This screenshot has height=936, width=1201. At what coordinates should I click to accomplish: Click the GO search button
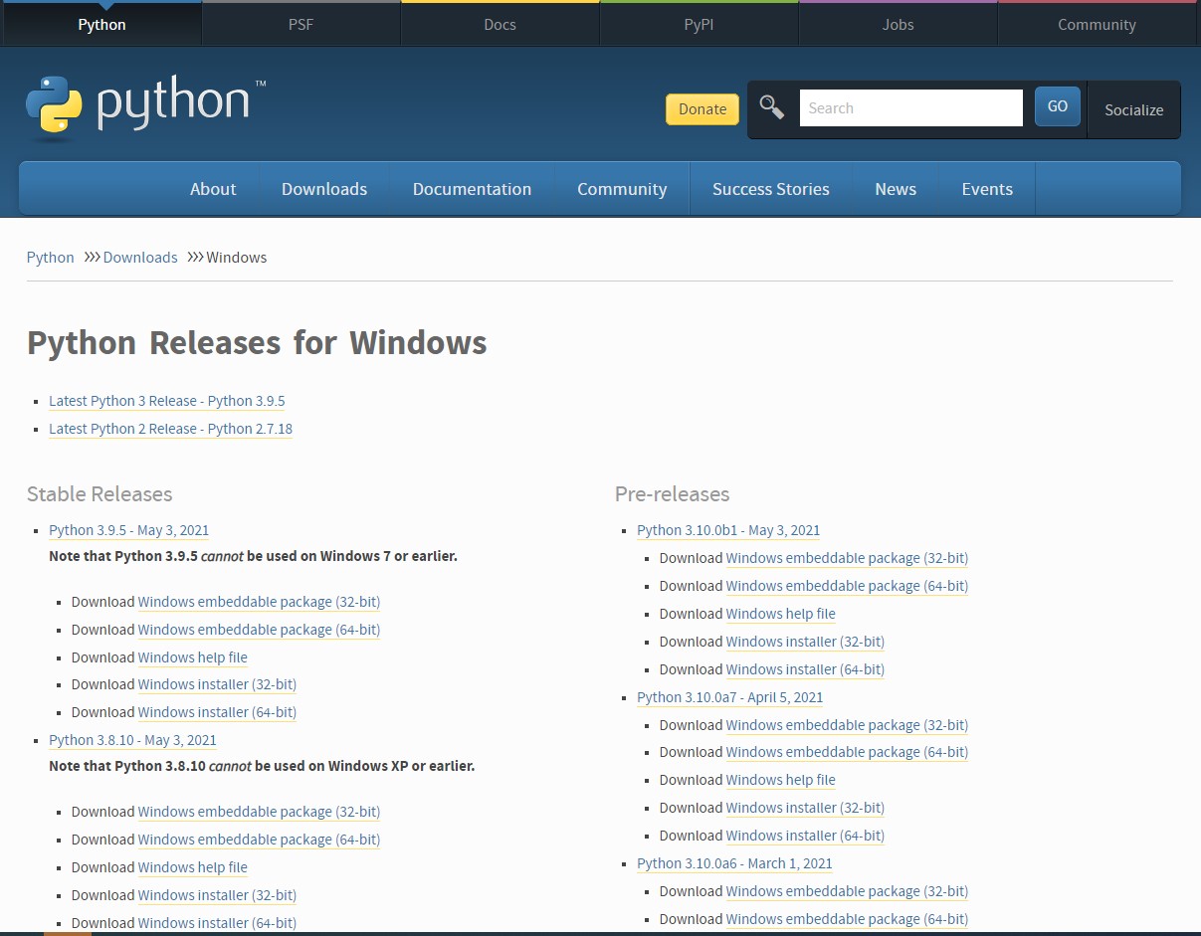1057,106
